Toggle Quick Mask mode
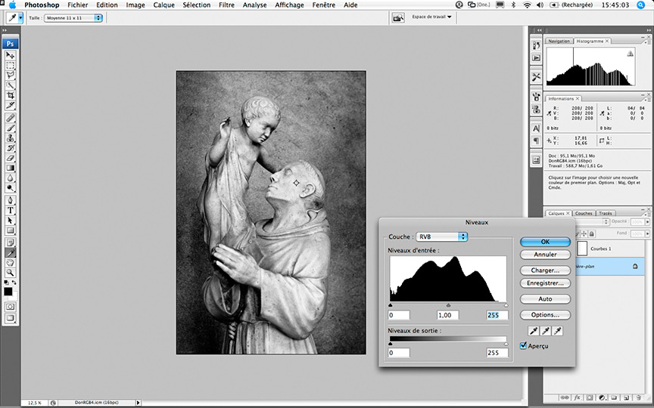Screen dimensions: 654x408 coord(10,307)
